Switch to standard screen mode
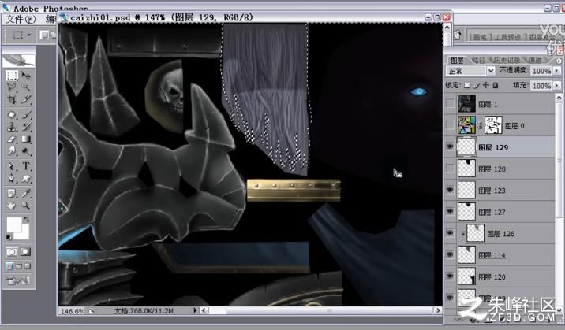This screenshot has height=330, width=565. pyautogui.click(x=9, y=266)
